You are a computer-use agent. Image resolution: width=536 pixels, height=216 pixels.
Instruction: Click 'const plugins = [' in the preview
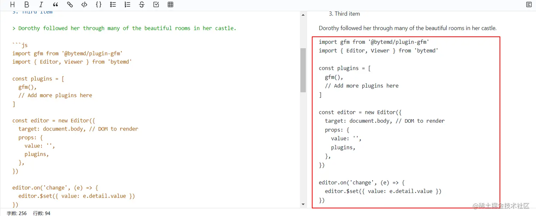coord(345,68)
